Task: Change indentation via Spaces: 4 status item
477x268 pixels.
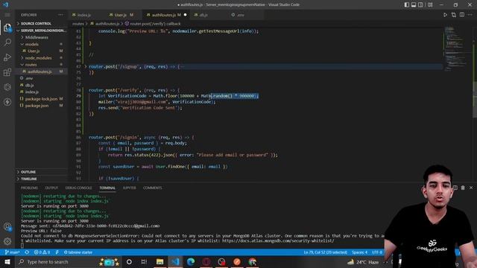Action: pos(359,252)
